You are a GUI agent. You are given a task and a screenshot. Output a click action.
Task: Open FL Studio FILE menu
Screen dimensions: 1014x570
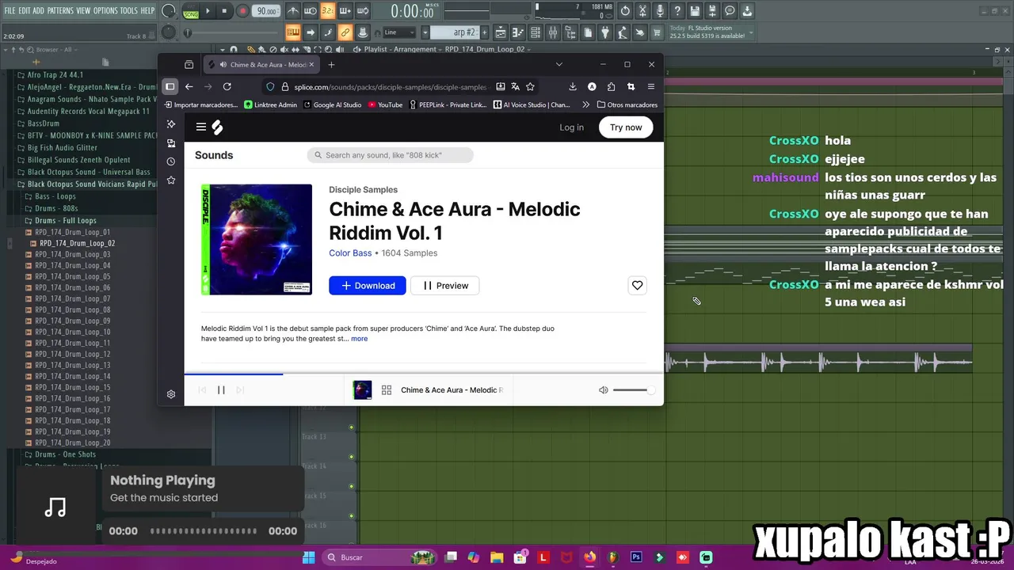click(x=10, y=11)
